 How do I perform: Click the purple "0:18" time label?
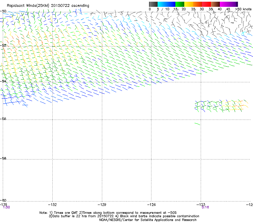[x=205, y=207]
